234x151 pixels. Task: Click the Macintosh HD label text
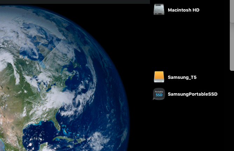coord(184,10)
